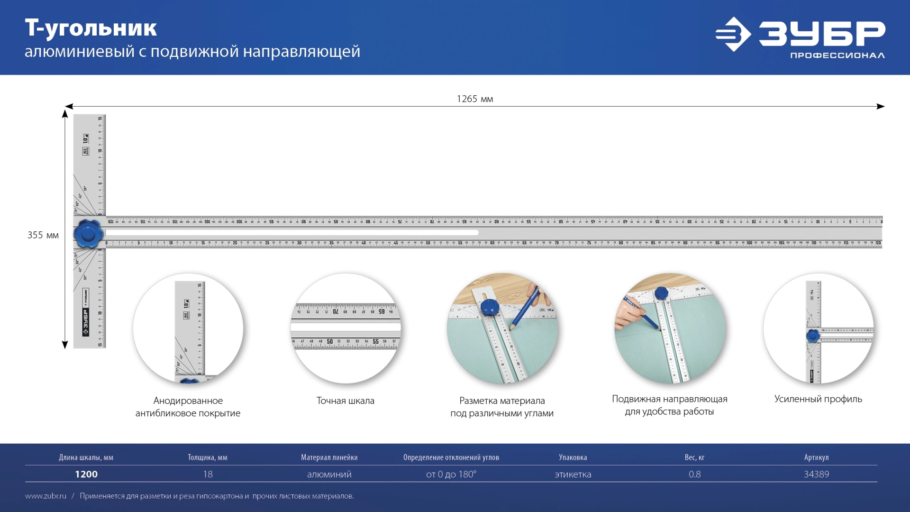Viewport: 910px width, 512px height.
Task: Click the scale length value 1200
Action: pyautogui.click(x=86, y=474)
